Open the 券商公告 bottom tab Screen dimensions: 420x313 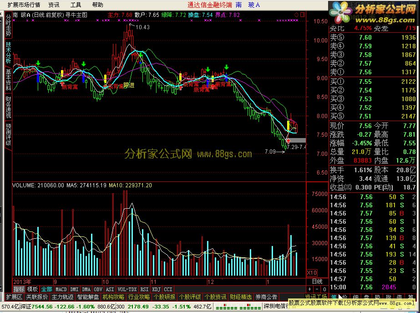click(x=266, y=297)
